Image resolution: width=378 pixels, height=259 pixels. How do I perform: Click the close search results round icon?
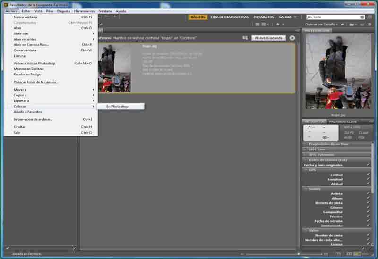(292, 38)
